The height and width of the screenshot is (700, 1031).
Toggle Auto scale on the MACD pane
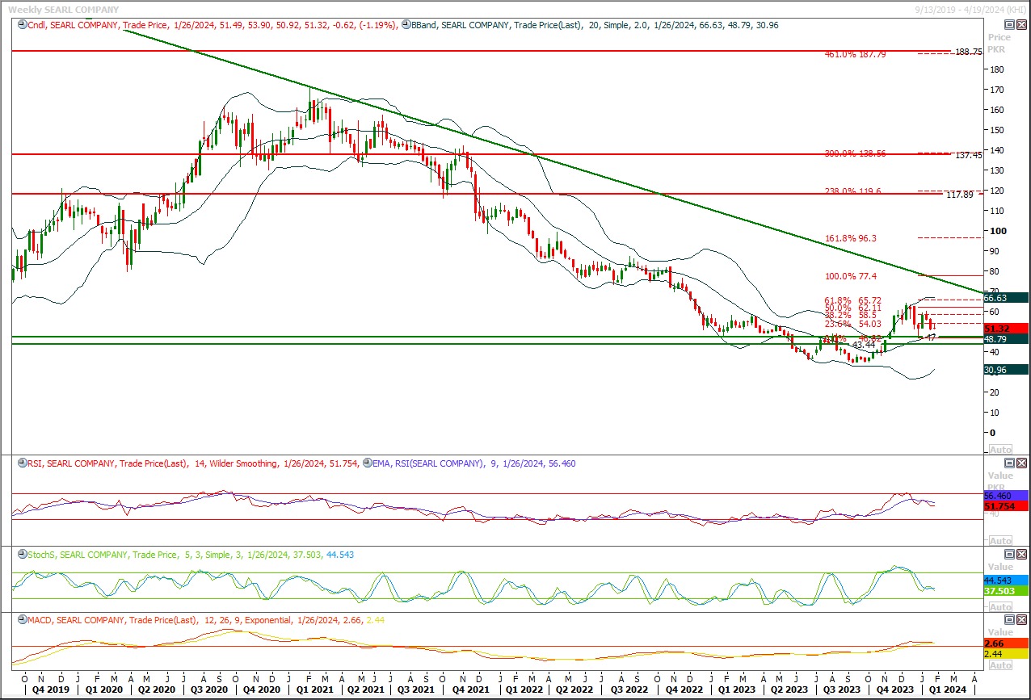pyautogui.click(x=999, y=665)
